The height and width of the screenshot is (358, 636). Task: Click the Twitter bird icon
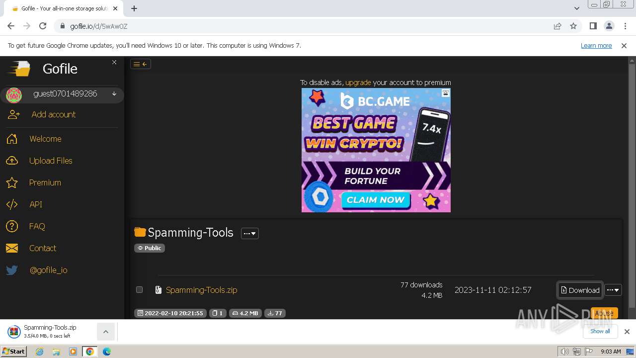[12, 270]
